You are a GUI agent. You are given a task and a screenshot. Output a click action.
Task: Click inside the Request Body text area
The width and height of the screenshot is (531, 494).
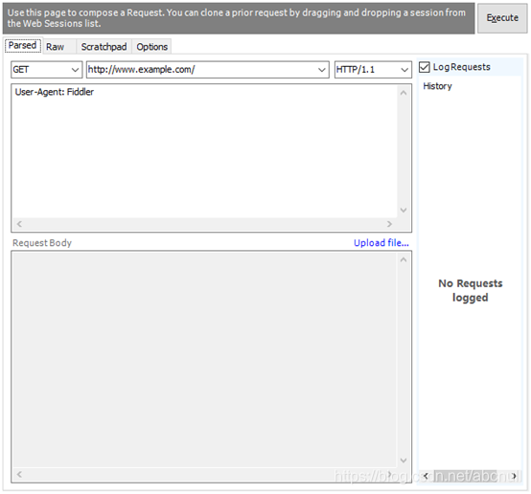pos(204,360)
